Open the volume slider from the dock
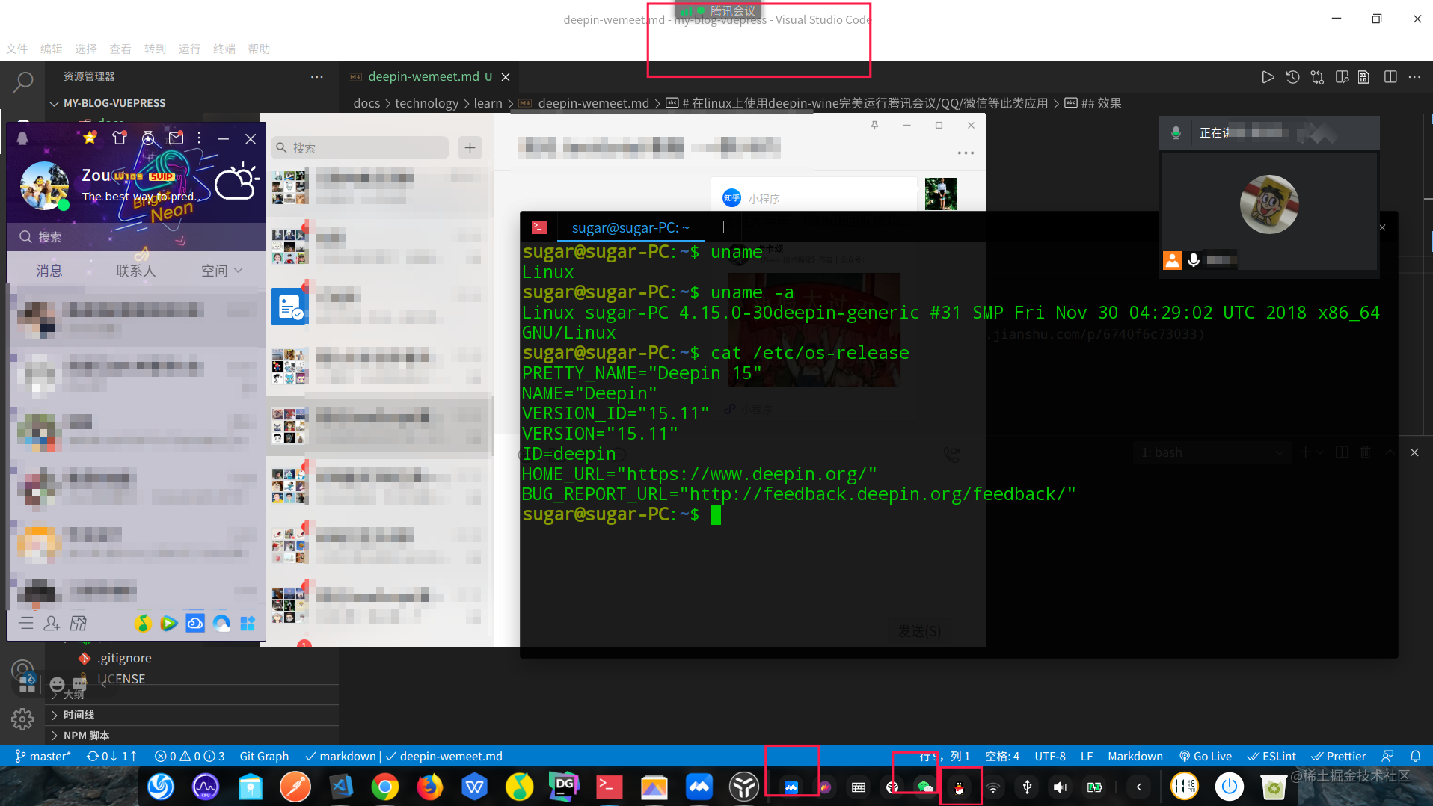This screenshot has height=806, width=1433. tap(1060, 787)
